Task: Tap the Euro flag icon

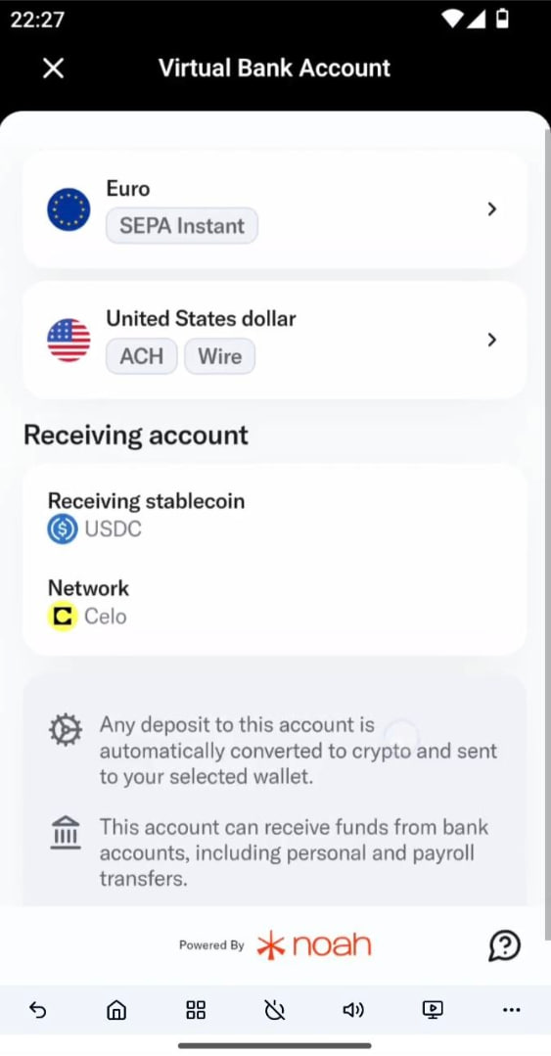Action: [69, 209]
